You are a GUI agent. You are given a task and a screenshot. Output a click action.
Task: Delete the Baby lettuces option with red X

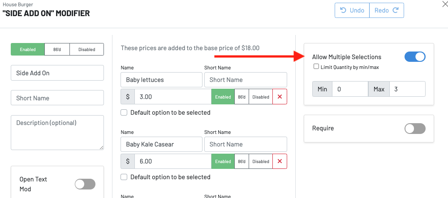(280, 97)
